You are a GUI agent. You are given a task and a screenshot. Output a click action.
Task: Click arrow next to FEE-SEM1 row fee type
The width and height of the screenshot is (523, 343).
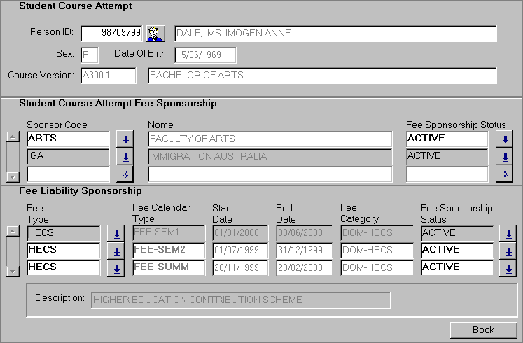pyautogui.click(x=116, y=234)
